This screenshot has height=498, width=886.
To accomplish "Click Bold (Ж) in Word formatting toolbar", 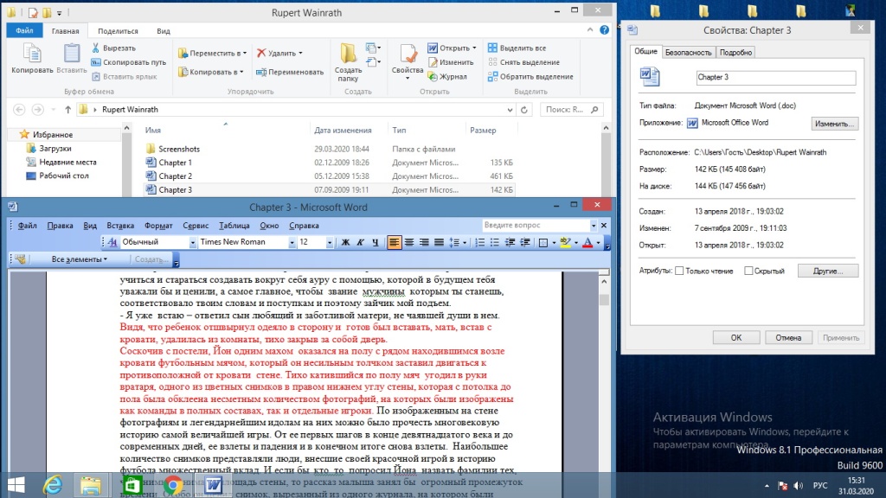I will [345, 242].
